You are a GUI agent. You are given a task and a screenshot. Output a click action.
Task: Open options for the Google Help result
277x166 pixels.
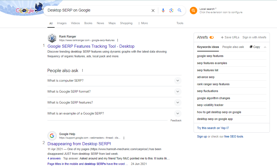(x=124, y=138)
